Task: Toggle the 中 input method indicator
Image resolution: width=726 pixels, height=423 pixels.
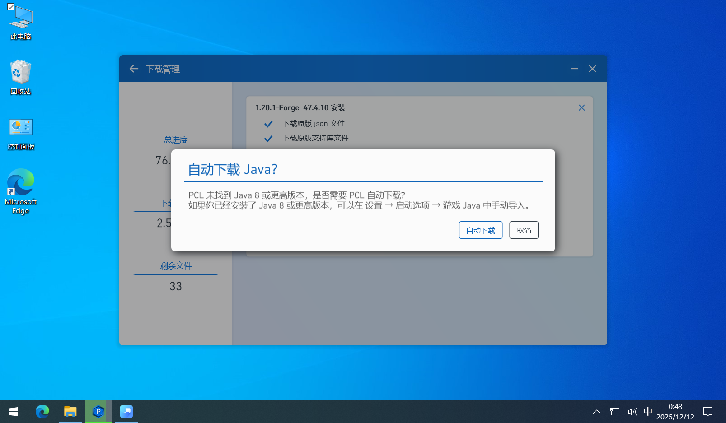Action: pos(648,412)
